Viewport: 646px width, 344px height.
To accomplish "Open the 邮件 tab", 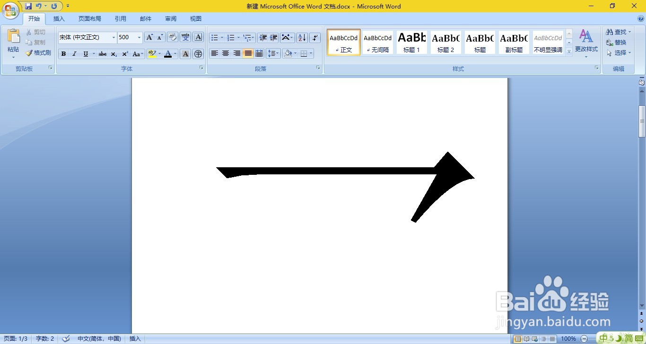I will (146, 19).
